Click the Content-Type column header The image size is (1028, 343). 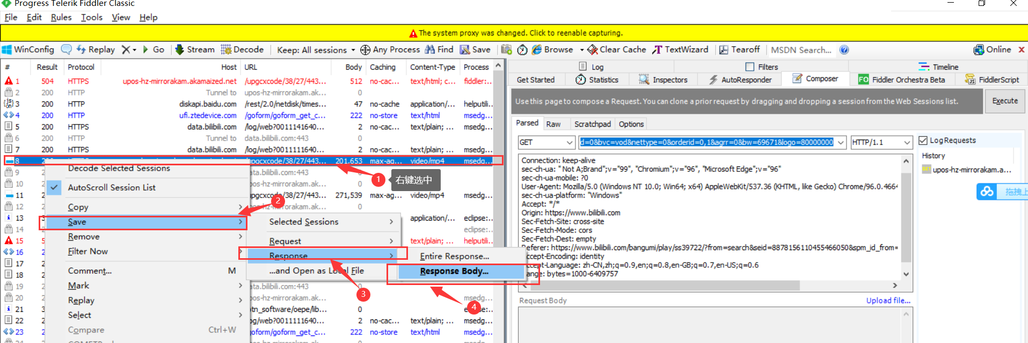coord(432,67)
